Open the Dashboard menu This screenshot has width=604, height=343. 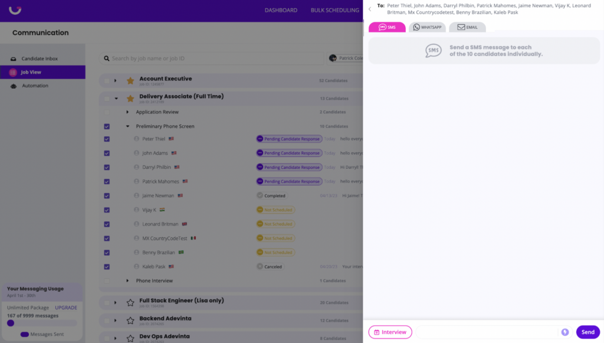click(x=281, y=11)
